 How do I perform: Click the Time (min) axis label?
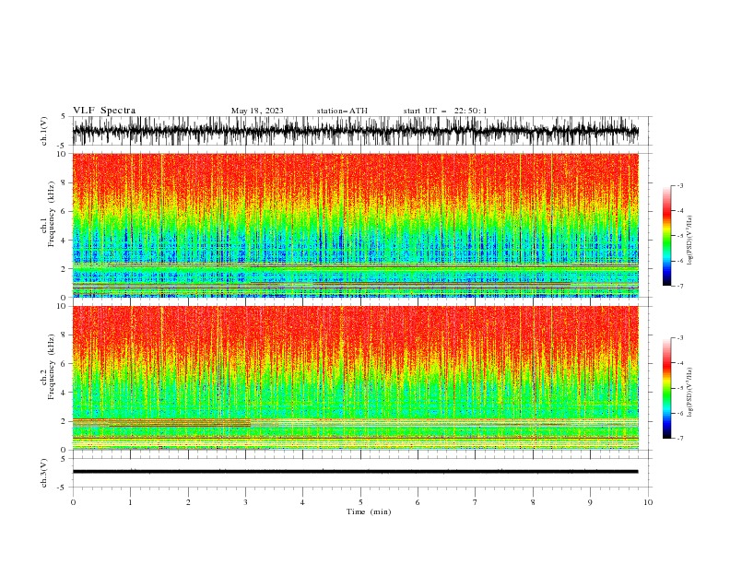pos(369,511)
